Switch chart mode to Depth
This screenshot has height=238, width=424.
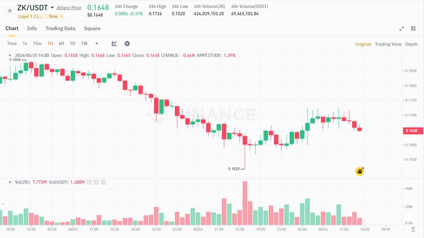411,44
